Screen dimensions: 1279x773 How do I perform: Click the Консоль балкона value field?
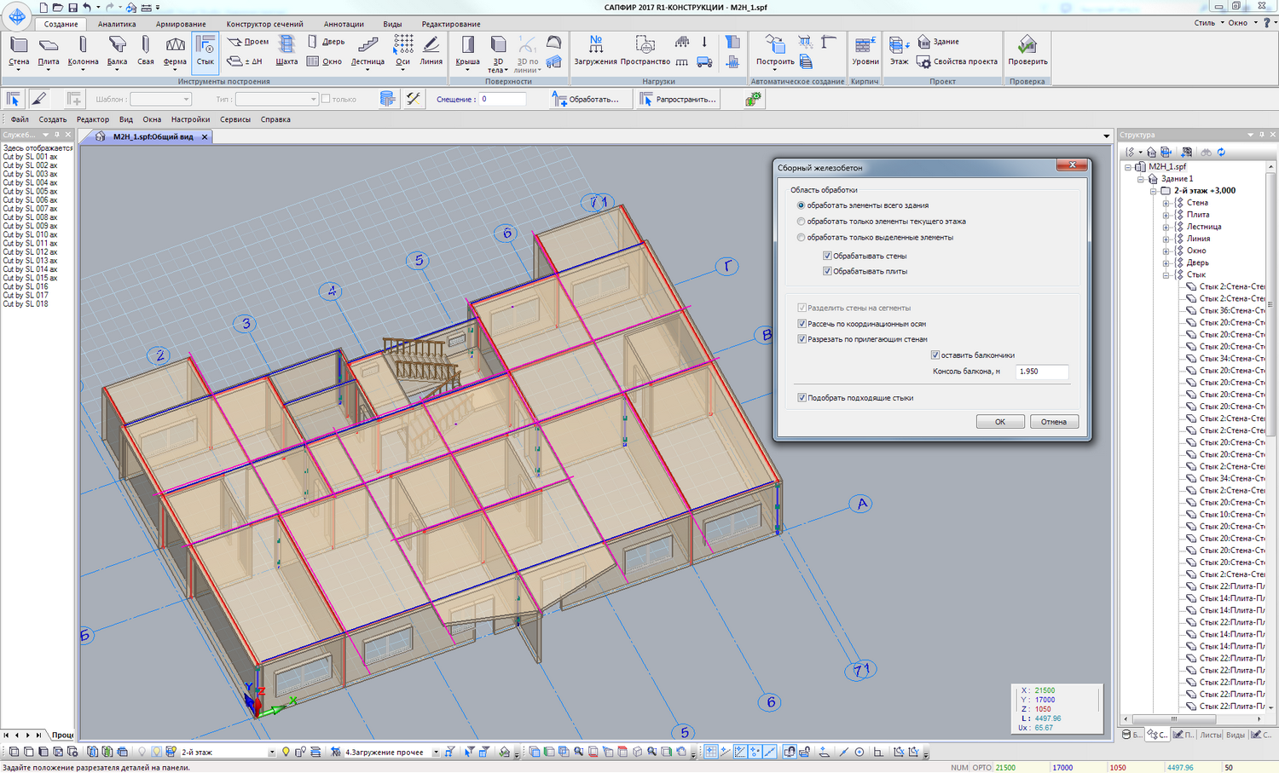click(1041, 372)
